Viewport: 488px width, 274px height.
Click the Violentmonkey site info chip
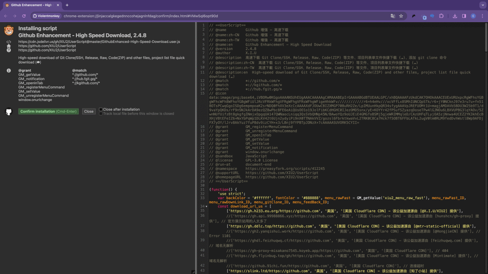click(47, 16)
